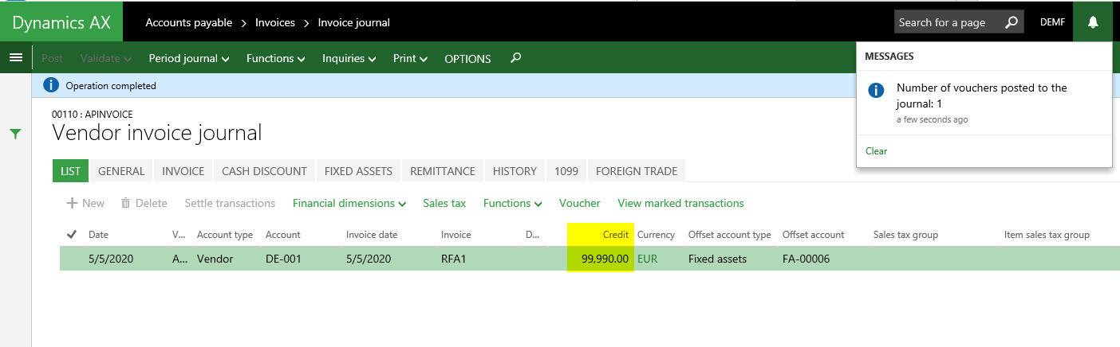
Task: Clear the messages with Clear link
Action: pos(876,151)
